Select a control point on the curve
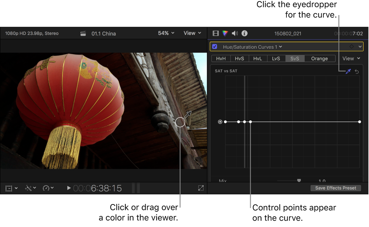369x227 pixels. point(250,122)
